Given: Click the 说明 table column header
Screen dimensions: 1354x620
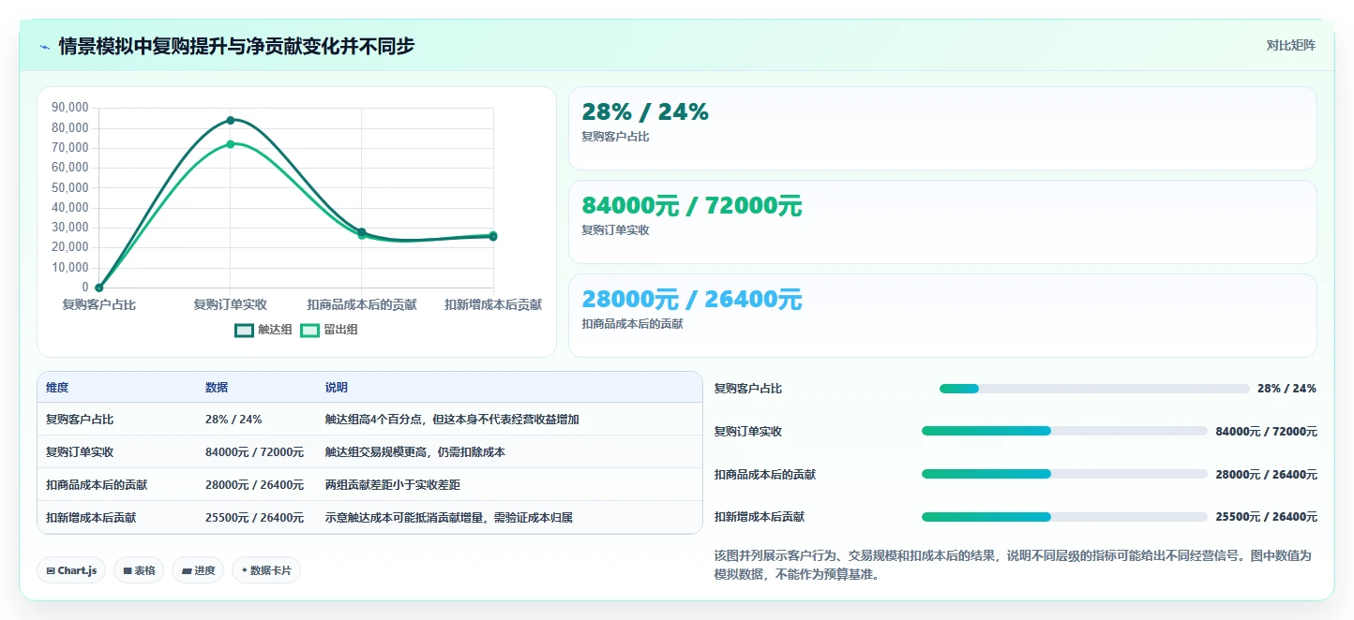Looking at the screenshot, I should (337, 388).
